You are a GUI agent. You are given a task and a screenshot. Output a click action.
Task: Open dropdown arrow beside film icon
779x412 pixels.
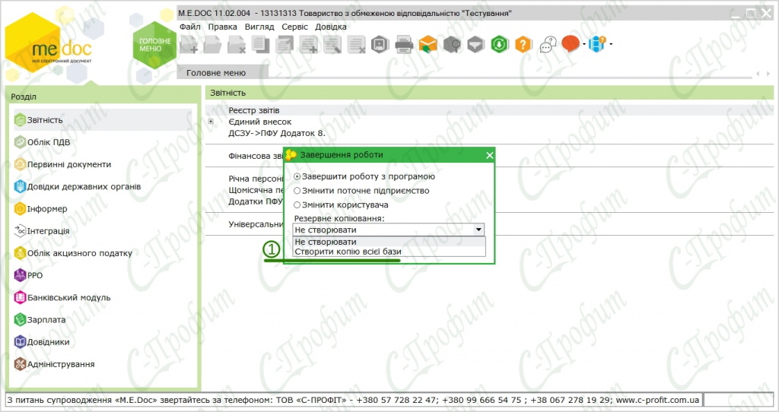(611, 44)
